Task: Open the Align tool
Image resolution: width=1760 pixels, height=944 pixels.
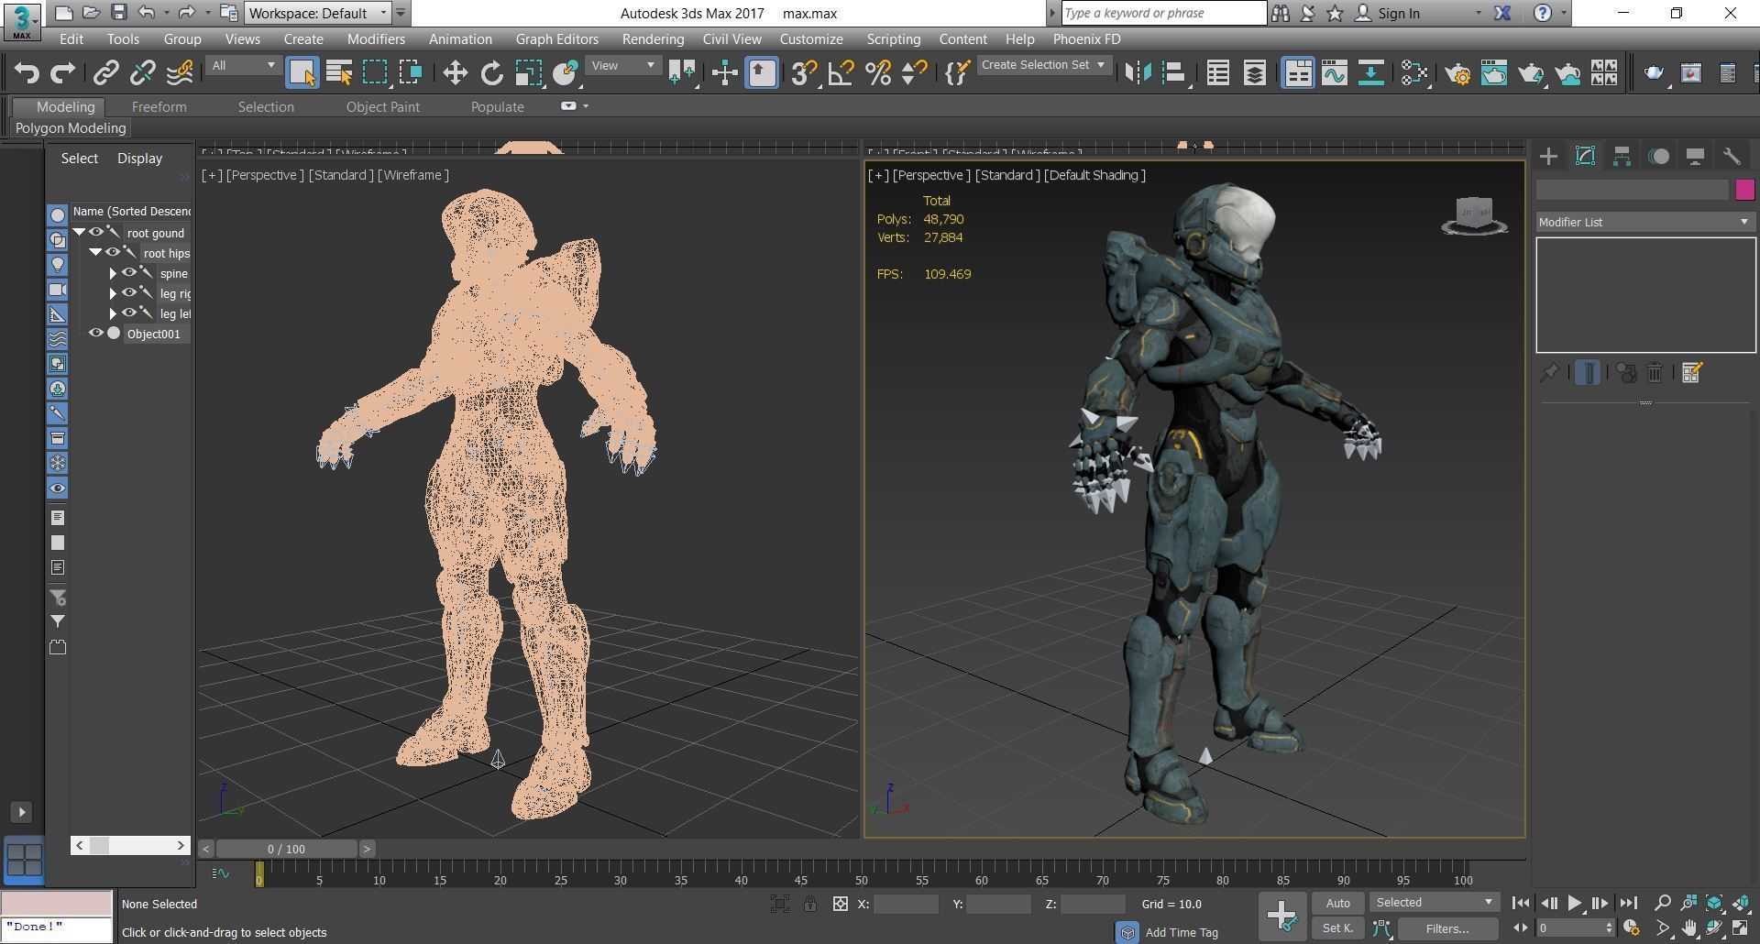Action: tap(1174, 73)
